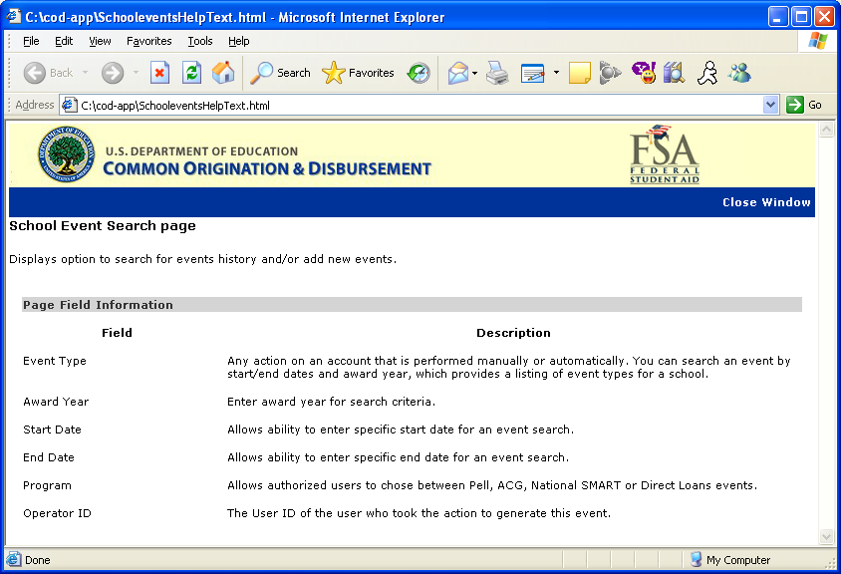Click the Stop loading toolbar icon
The image size is (841, 574).
[x=159, y=73]
